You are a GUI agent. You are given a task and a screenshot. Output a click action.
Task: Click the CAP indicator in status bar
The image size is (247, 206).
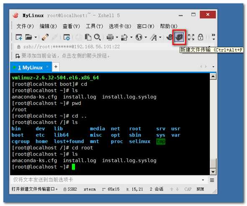coord(188,189)
